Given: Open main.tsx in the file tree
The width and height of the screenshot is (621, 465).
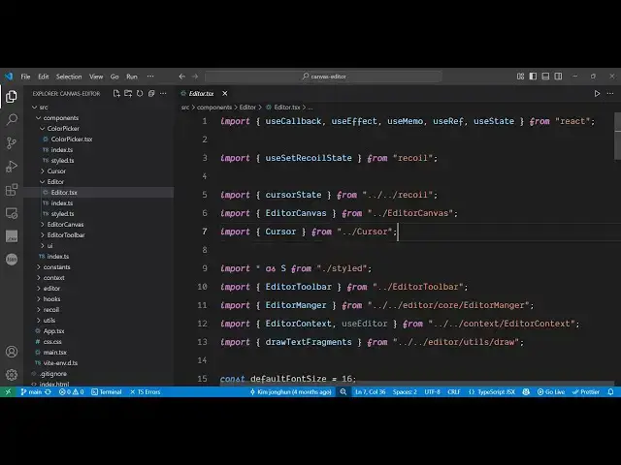Looking at the screenshot, I should pyautogui.click(x=54, y=353).
